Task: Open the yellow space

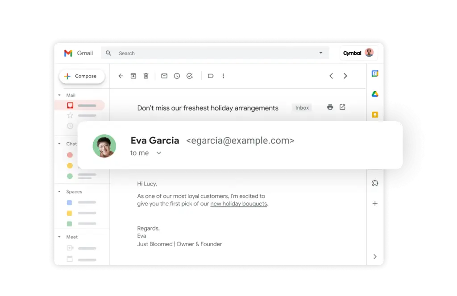Action: point(69,213)
